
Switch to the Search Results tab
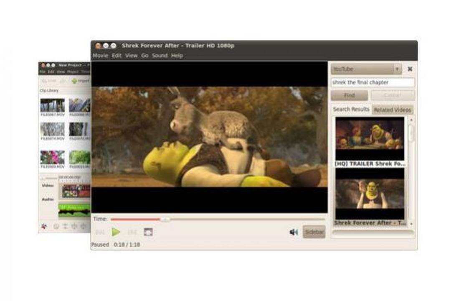point(351,109)
